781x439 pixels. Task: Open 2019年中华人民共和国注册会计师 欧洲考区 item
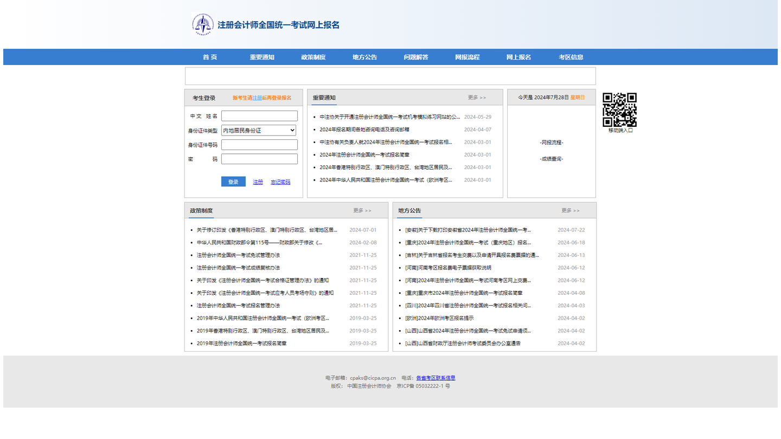tap(263, 318)
